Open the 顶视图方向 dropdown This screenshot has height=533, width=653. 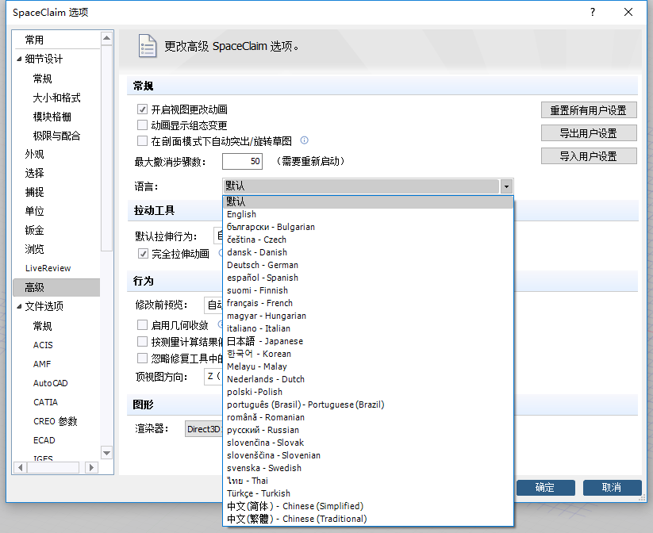[x=213, y=377]
